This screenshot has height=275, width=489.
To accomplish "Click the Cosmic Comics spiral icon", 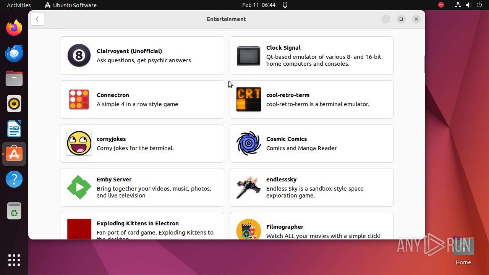I will [x=249, y=143].
